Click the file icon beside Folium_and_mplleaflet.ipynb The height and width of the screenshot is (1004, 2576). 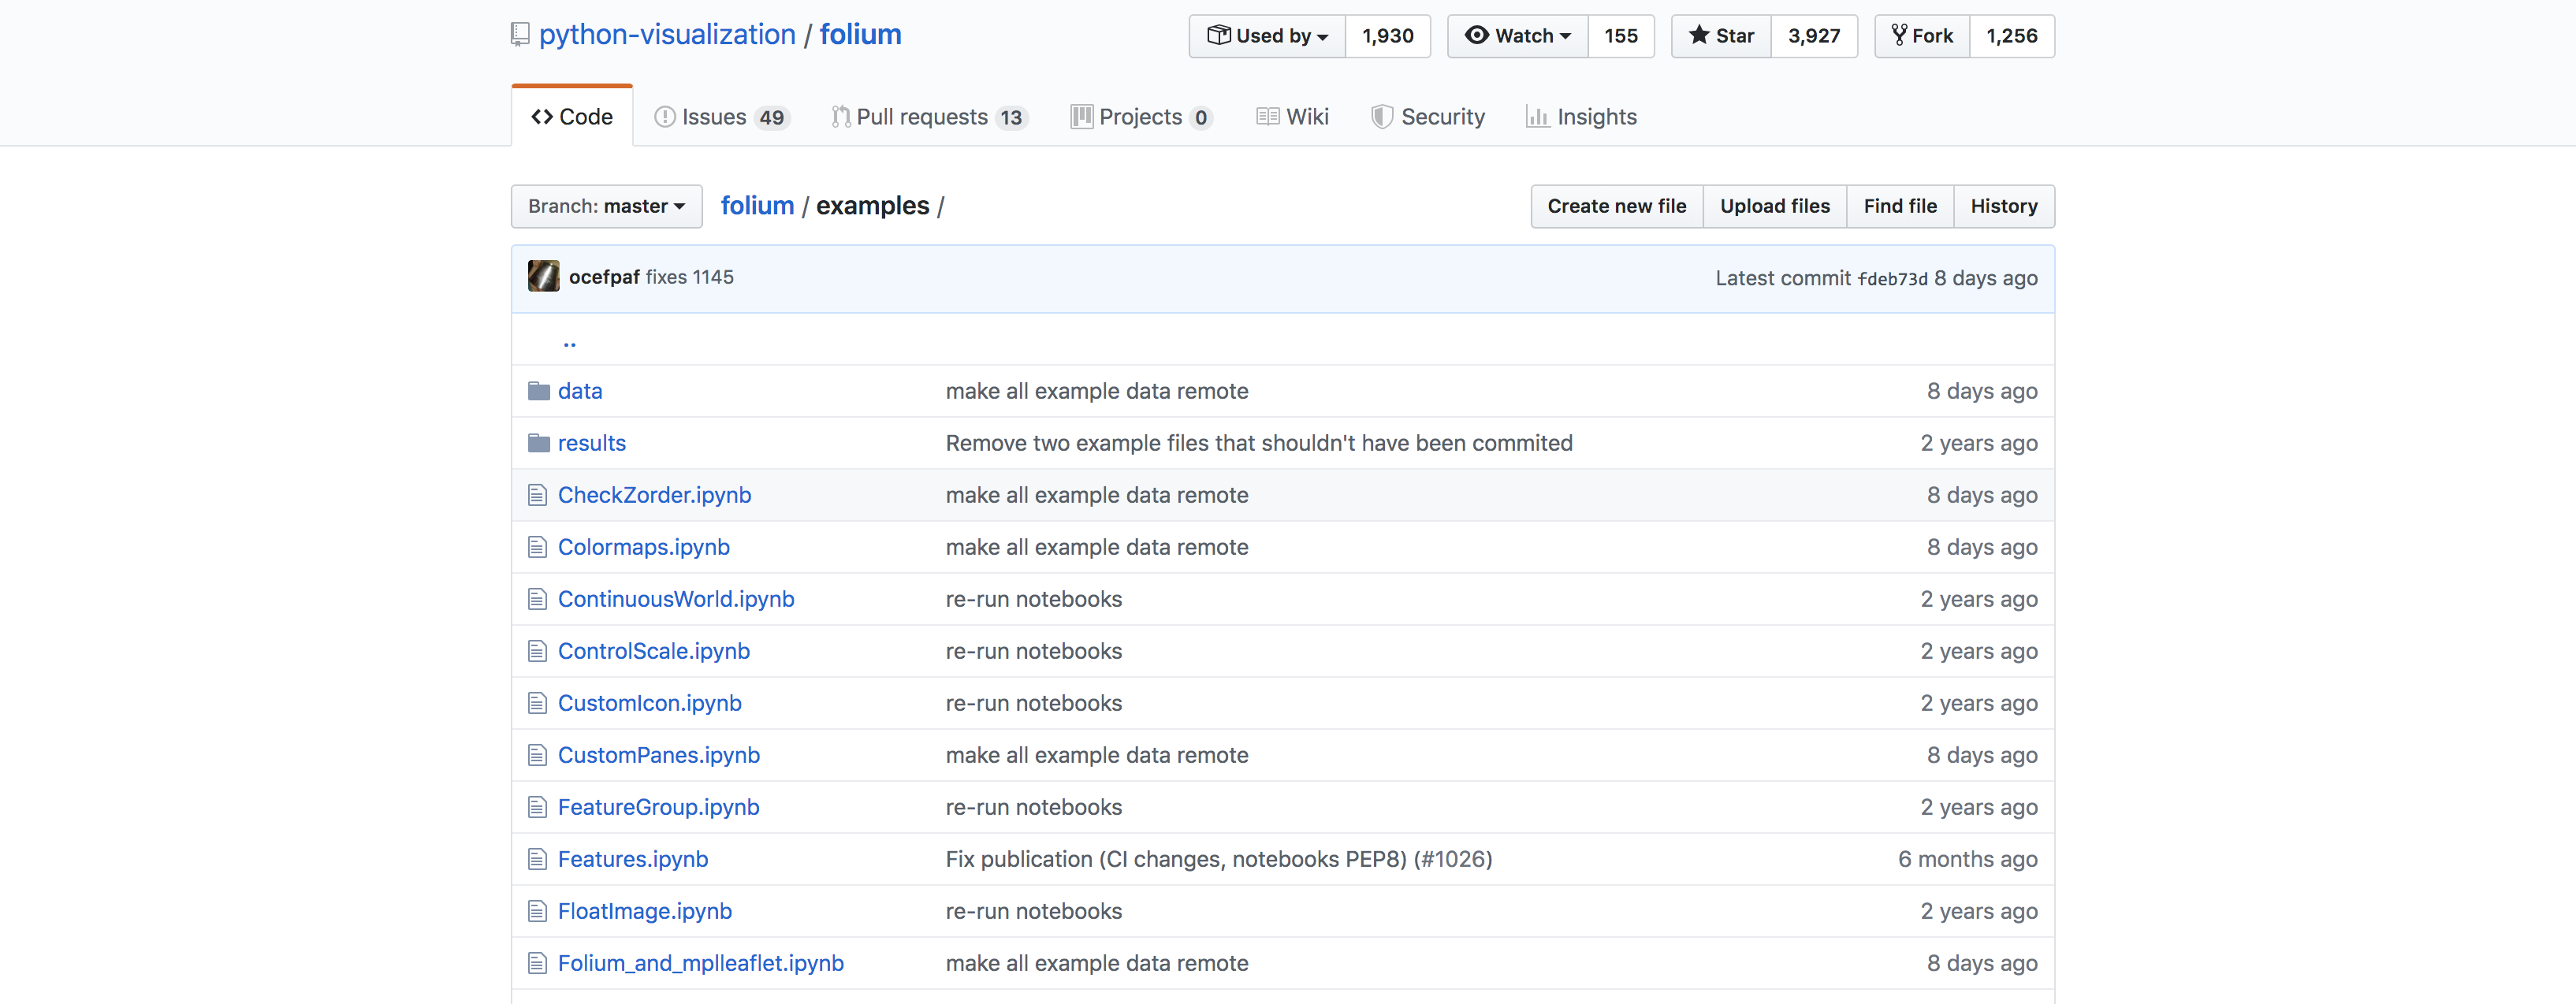(x=538, y=963)
